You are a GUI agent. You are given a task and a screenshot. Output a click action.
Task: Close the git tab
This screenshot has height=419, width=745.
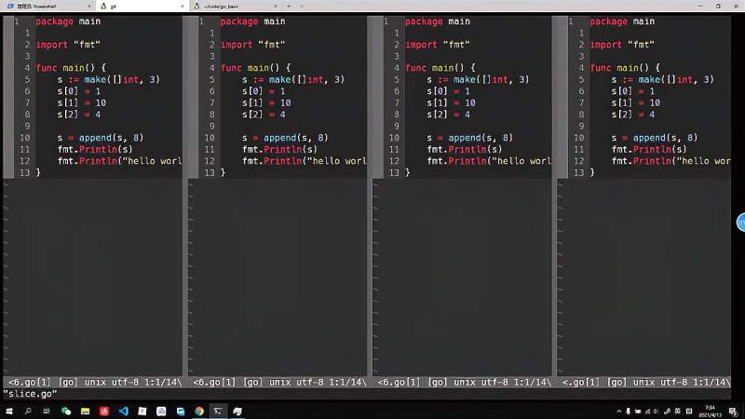183,7
